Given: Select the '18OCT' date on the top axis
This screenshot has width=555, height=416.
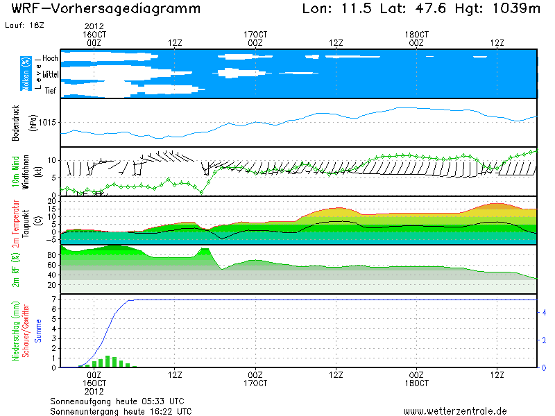Looking at the screenshot, I should click(417, 35).
